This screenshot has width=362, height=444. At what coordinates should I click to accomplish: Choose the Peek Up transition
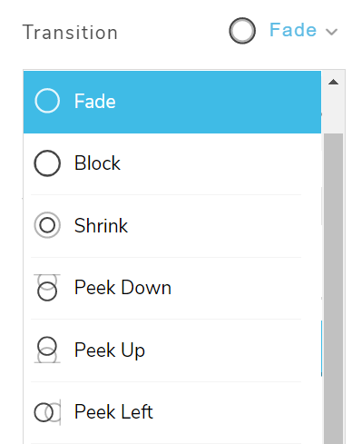click(172, 350)
